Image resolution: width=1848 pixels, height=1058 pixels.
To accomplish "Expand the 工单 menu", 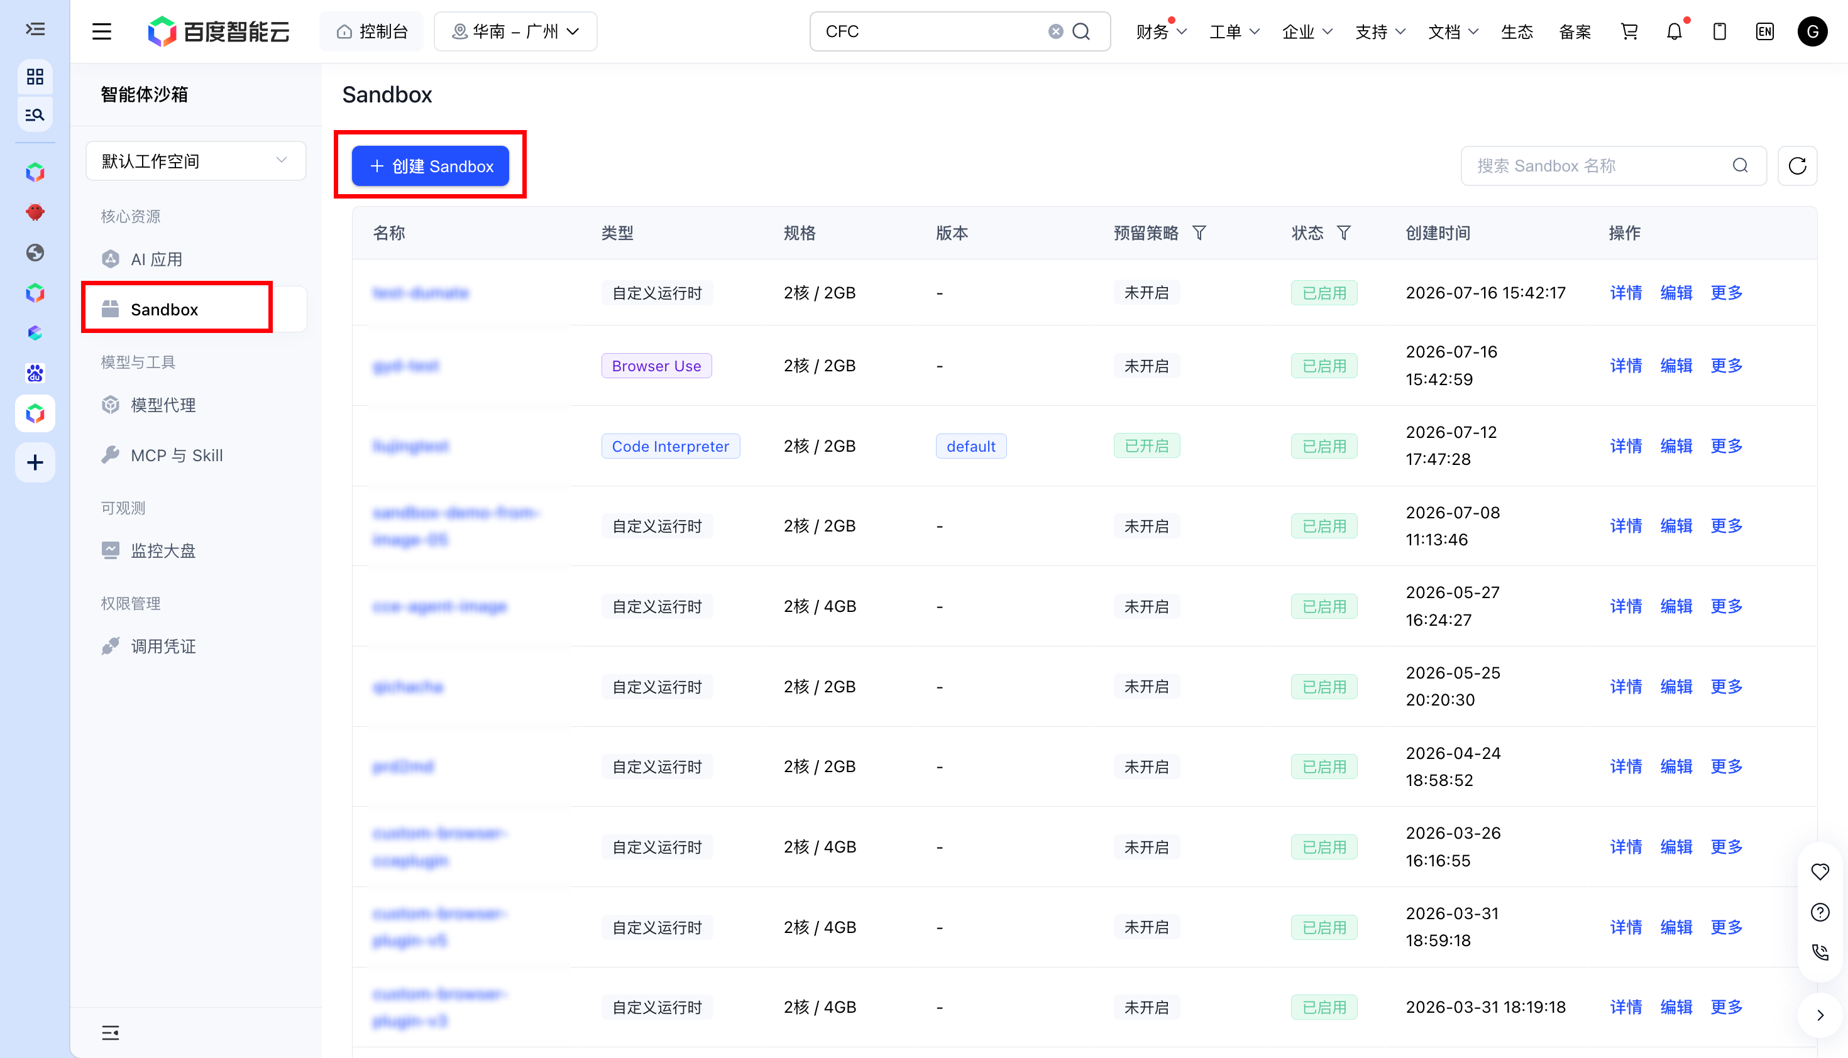I will tap(1234, 31).
